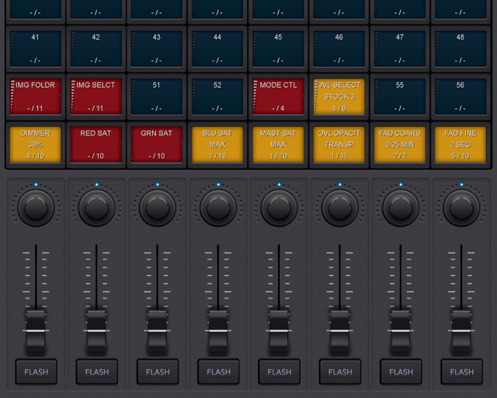Click the fader handle under FAD COARS
497x398 pixels.
(x=401, y=331)
